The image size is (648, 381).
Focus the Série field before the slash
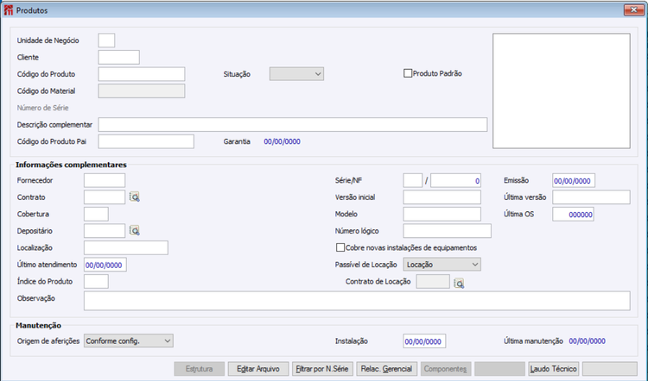pos(413,181)
